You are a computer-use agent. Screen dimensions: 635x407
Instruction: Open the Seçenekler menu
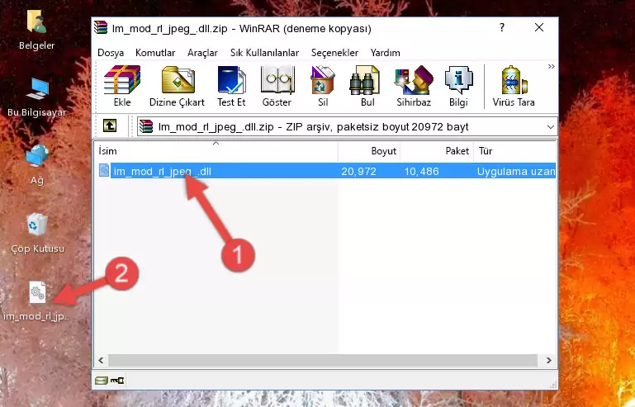334,53
